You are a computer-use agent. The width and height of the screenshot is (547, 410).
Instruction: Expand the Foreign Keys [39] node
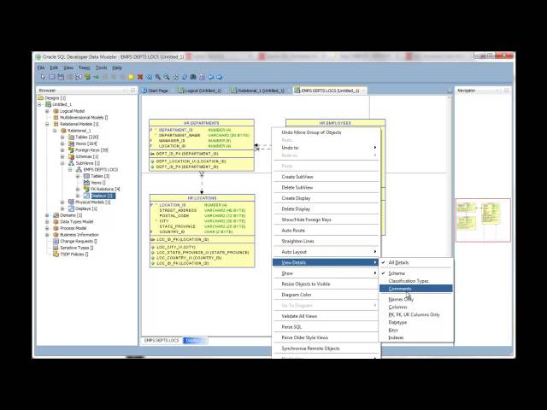pos(62,150)
